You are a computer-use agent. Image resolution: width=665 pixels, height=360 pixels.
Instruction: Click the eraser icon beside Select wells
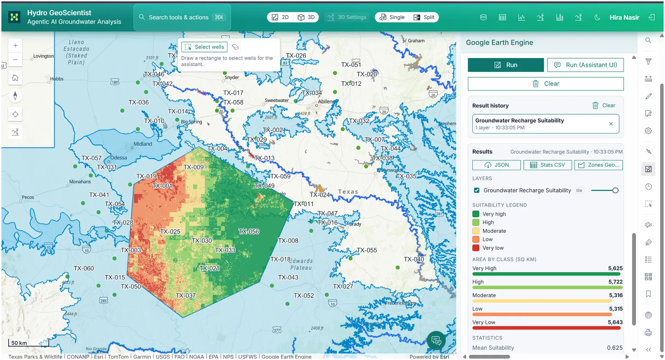click(235, 47)
